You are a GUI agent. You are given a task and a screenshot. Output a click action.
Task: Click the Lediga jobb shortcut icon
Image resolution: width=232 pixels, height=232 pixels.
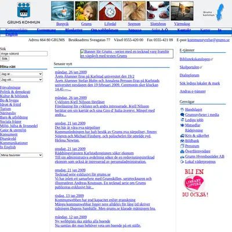pos(182,120)
